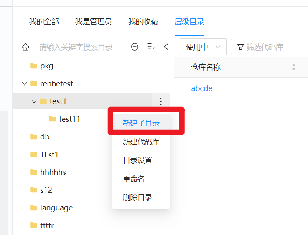Collapse the test1 directory chevron

pos(34,101)
